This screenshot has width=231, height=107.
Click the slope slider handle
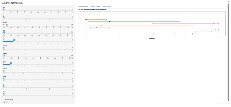tap(4, 80)
